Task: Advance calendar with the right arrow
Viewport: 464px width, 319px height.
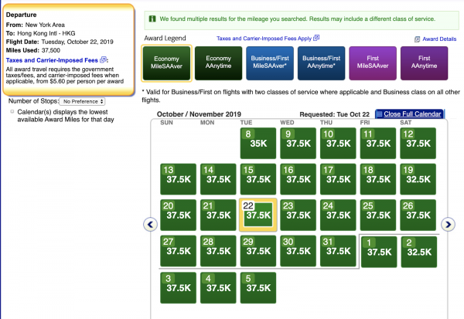Action: (447, 224)
